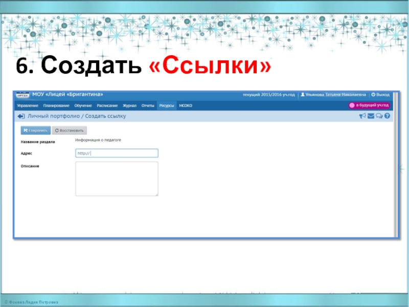Open the Управление menu
This screenshot has width=409, height=307.
point(28,106)
